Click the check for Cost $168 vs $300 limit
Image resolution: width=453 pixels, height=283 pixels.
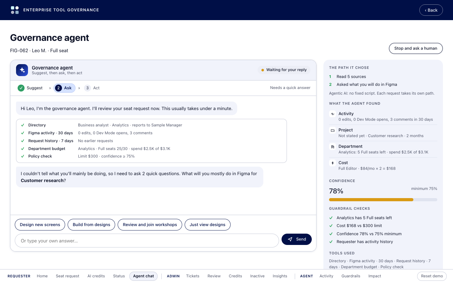point(331,226)
